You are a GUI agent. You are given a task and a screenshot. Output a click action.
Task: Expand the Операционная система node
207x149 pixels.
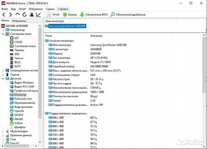click(x=3, y=71)
